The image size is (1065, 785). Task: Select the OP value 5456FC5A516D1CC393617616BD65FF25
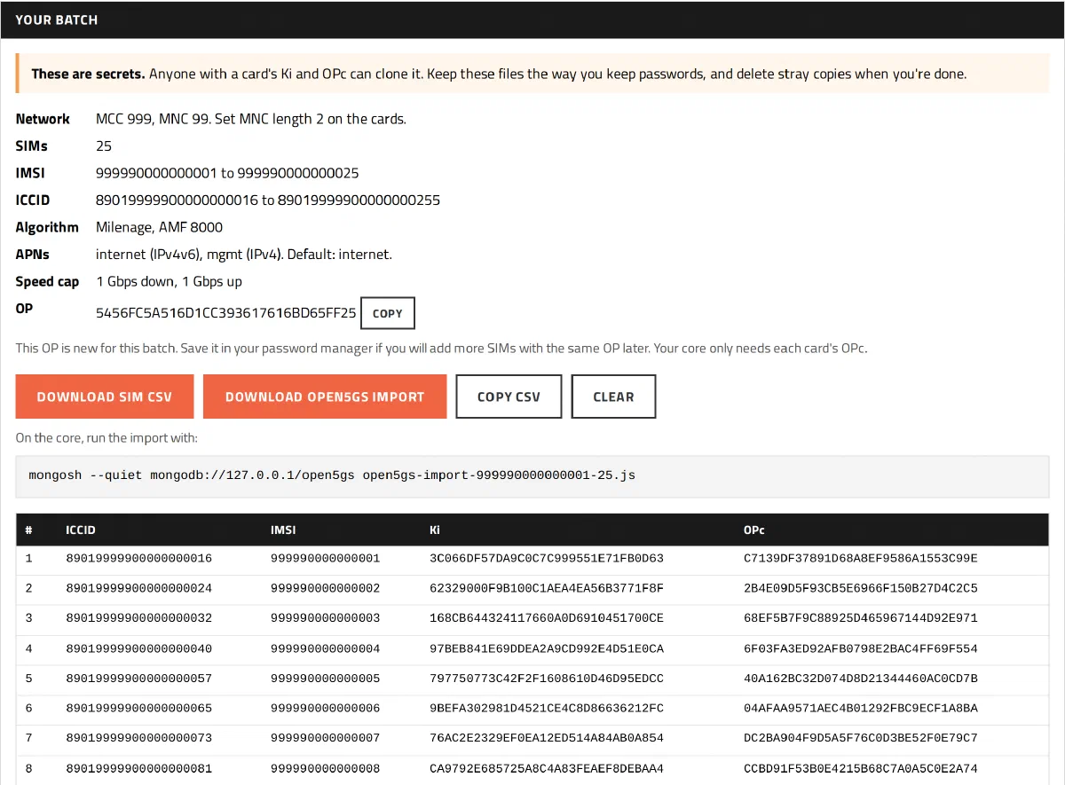(x=226, y=313)
